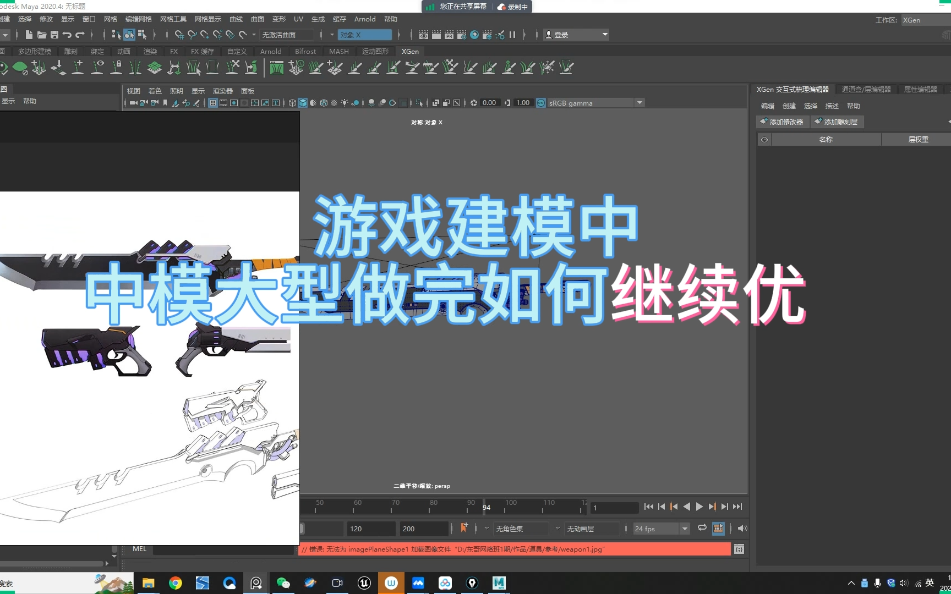Screen dimensions: 951x594
Task: Select camera icon in viewport toolbar
Action: (134, 103)
